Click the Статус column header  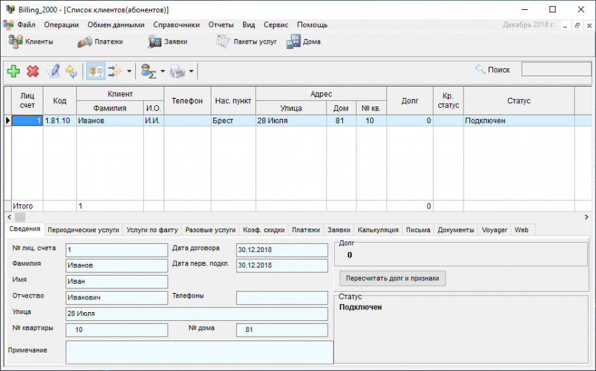click(x=519, y=101)
